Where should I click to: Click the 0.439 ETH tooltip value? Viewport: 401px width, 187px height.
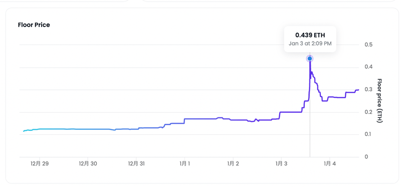pyautogui.click(x=310, y=35)
